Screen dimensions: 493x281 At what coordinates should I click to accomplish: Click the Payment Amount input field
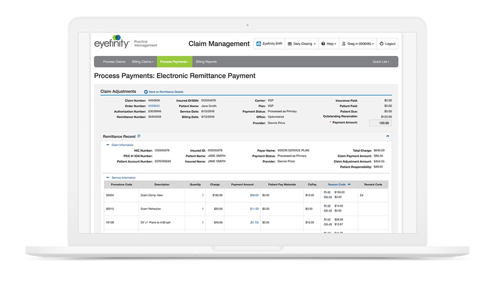380,123
